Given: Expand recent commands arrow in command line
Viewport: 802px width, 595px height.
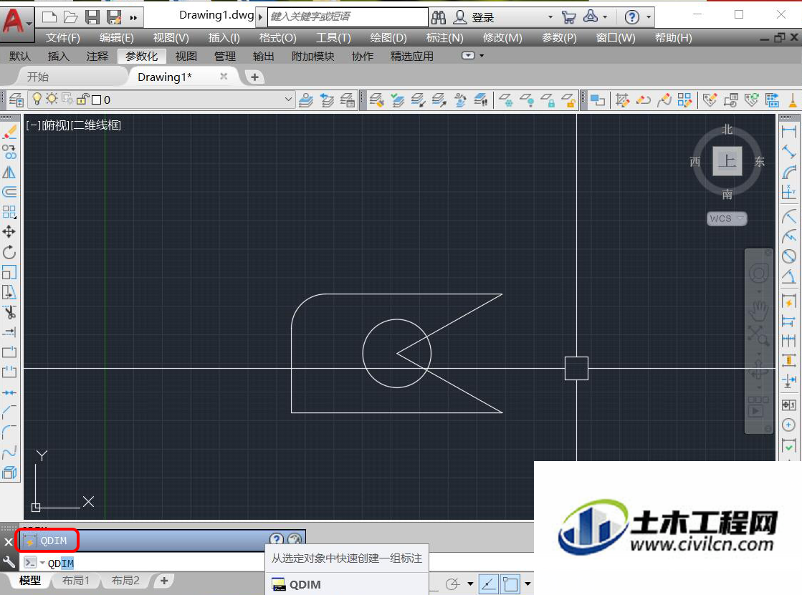Looking at the screenshot, I should (42, 563).
